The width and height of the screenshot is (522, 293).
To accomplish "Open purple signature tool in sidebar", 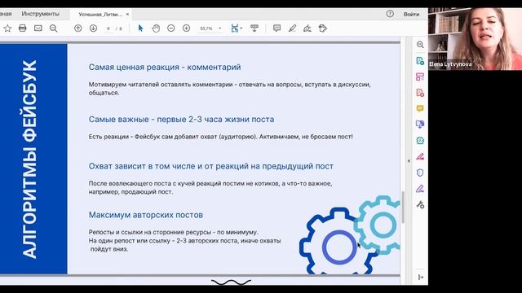I will [x=420, y=189].
